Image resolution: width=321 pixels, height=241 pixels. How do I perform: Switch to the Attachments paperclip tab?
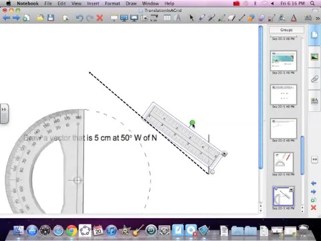tap(314, 79)
